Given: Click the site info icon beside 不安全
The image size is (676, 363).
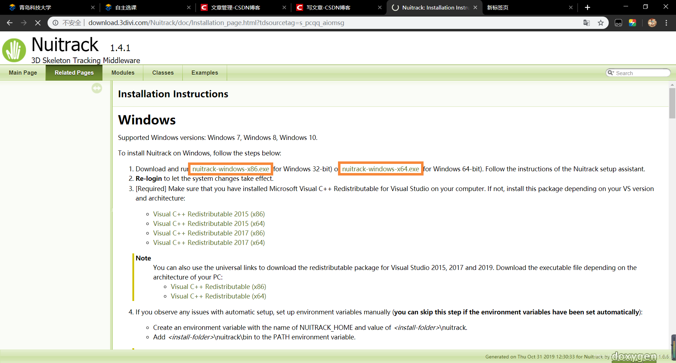Looking at the screenshot, I should point(56,23).
